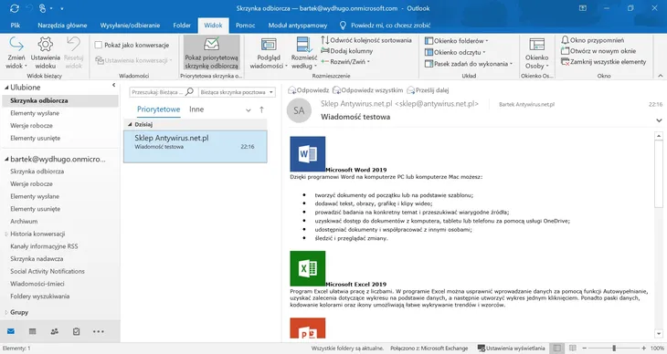This screenshot has width=667, height=354.
Task: Select Wiadomości-śmieci folder
Action: (x=37, y=284)
